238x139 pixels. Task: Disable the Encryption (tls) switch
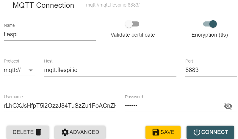[x=210, y=24]
